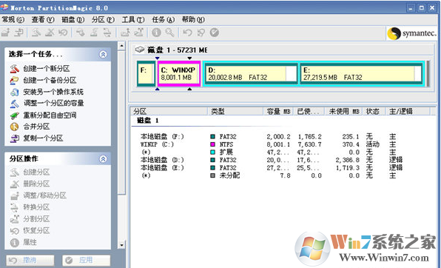Click the discard all changes toolbar icon
Screen dimensions: 441x268
pos(201,33)
